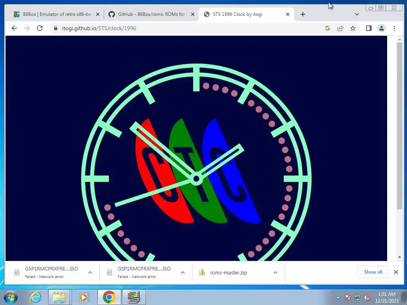The width and height of the screenshot is (407, 305).
Task: Click the vertical scrollbar thumb
Action: pyautogui.click(x=399, y=126)
